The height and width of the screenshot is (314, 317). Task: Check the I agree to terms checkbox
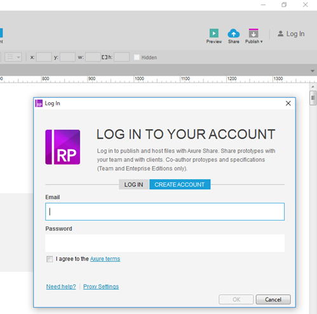(x=50, y=259)
